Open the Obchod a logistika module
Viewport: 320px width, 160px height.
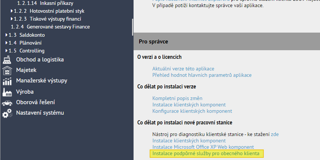(40, 60)
